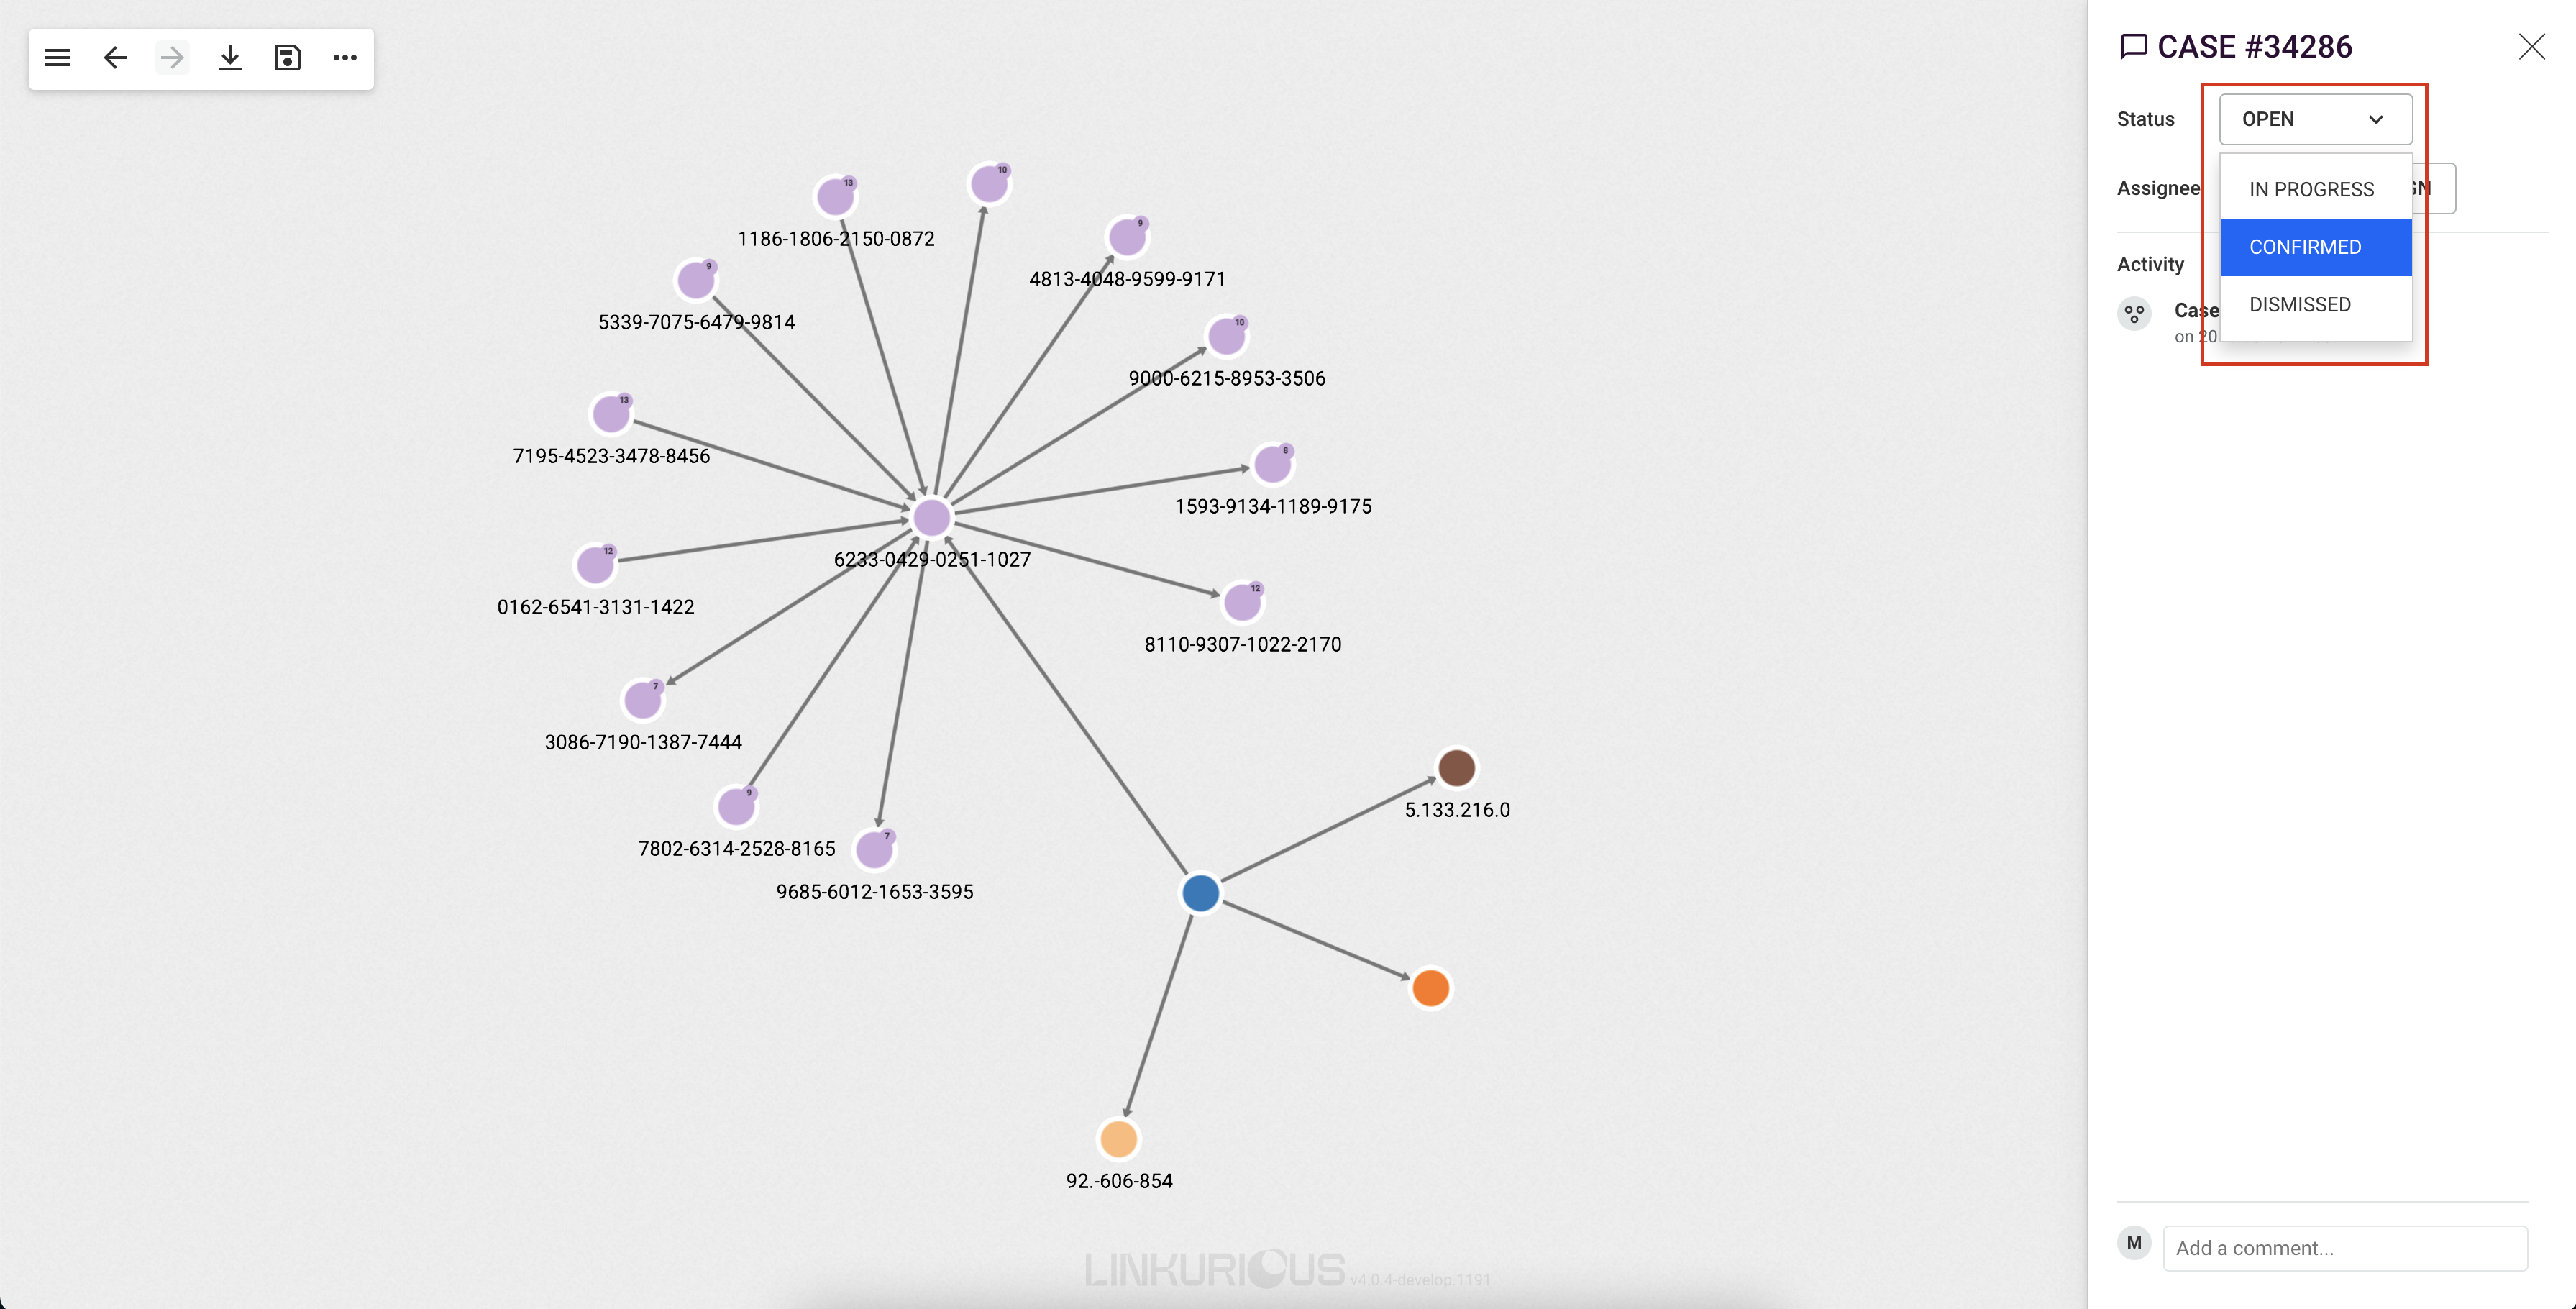This screenshot has width=2576, height=1309.
Task: Click the hamburger menu icon
Action: coord(55,57)
